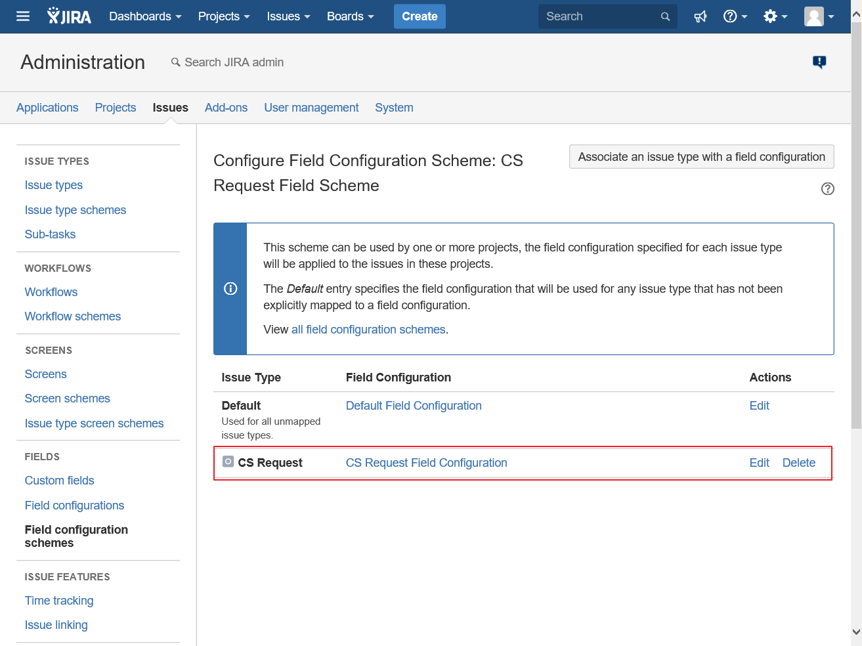Open Issue linking

tap(56, 625)
